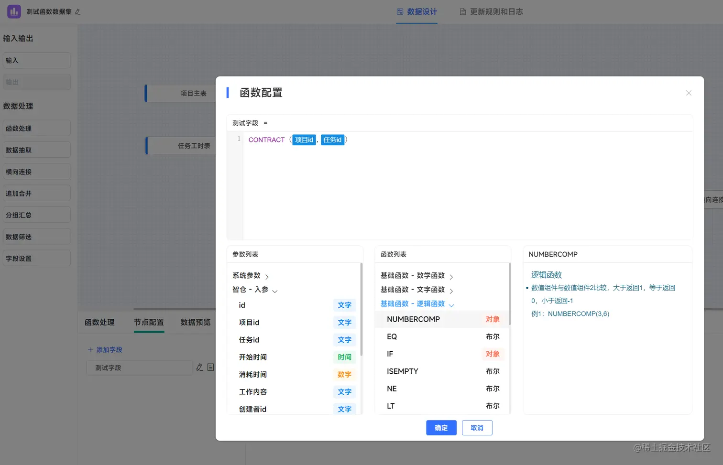Click the edit pencil beside dataset name

78,12
